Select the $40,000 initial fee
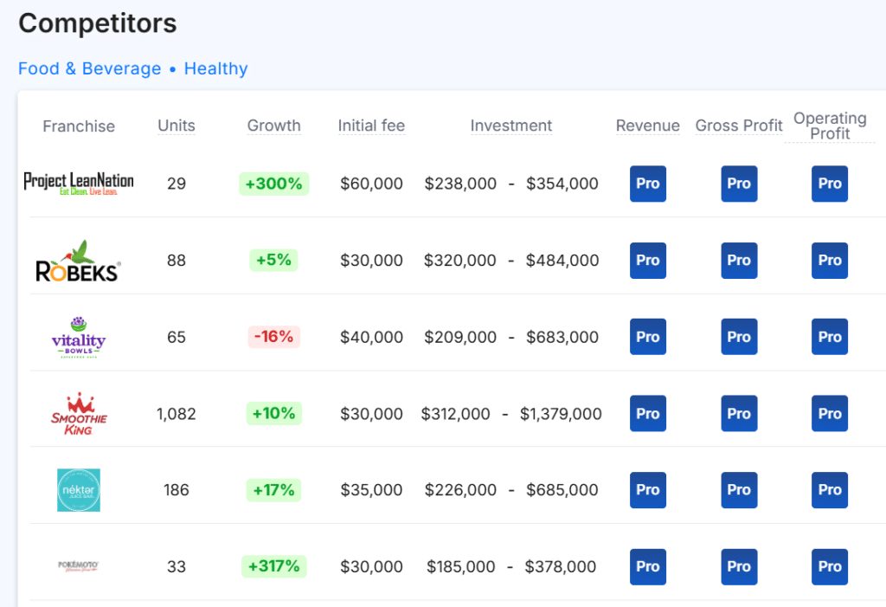This screenshot has width=886, height=607. pyautogui.click(x=371, y=338)
